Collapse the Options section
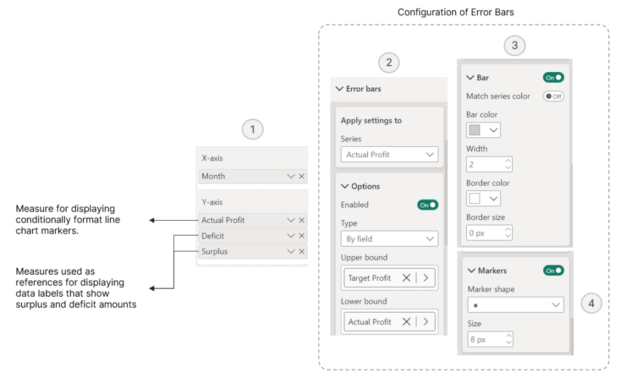Image resolution: width=626 pixels, height=378 pixels. 344,187
